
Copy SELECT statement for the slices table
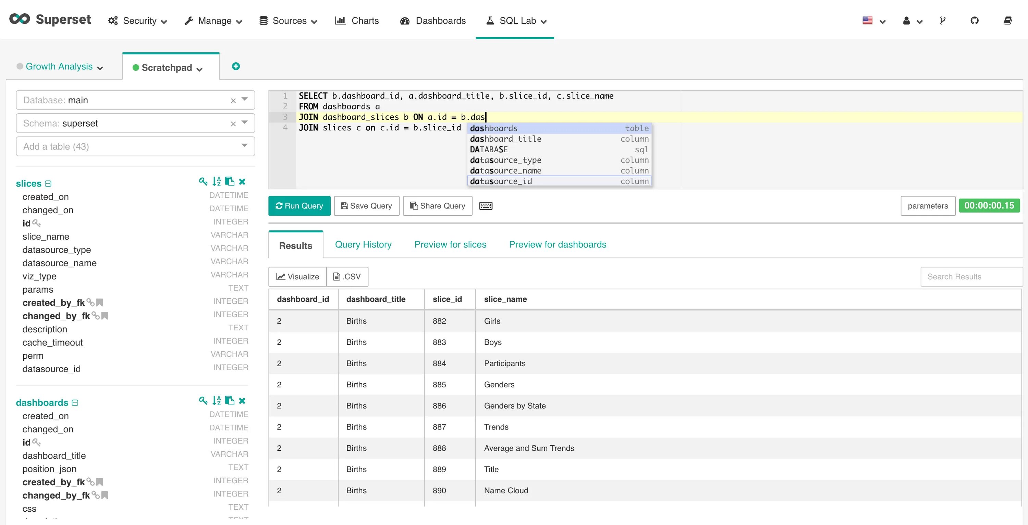coord(230,182)
